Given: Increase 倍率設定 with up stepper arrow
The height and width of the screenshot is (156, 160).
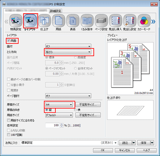Looking at the screenshot, I should [62, 124].
